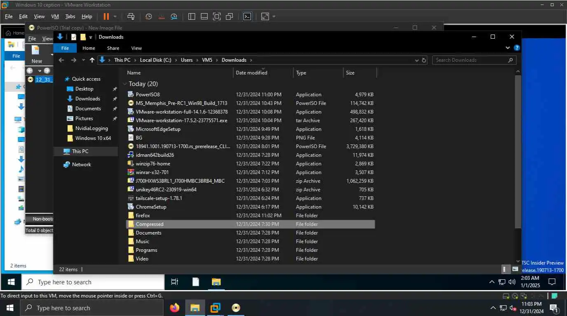Click Users in address breadcrumb

point(187,60)
